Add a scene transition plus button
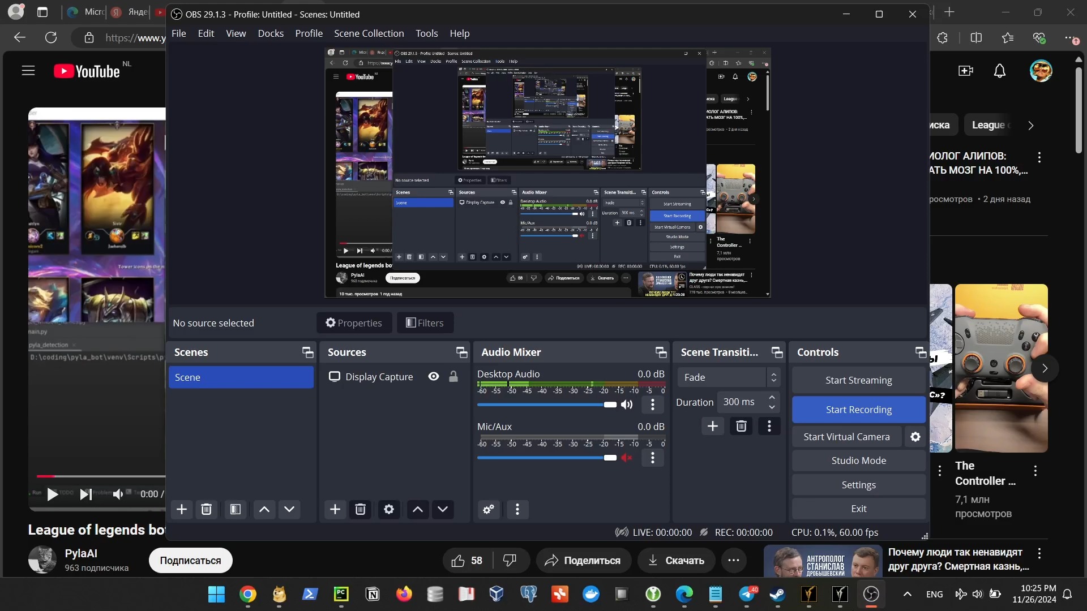Image resolution: width=1087 pixels, height=611 pixels. 713,426
